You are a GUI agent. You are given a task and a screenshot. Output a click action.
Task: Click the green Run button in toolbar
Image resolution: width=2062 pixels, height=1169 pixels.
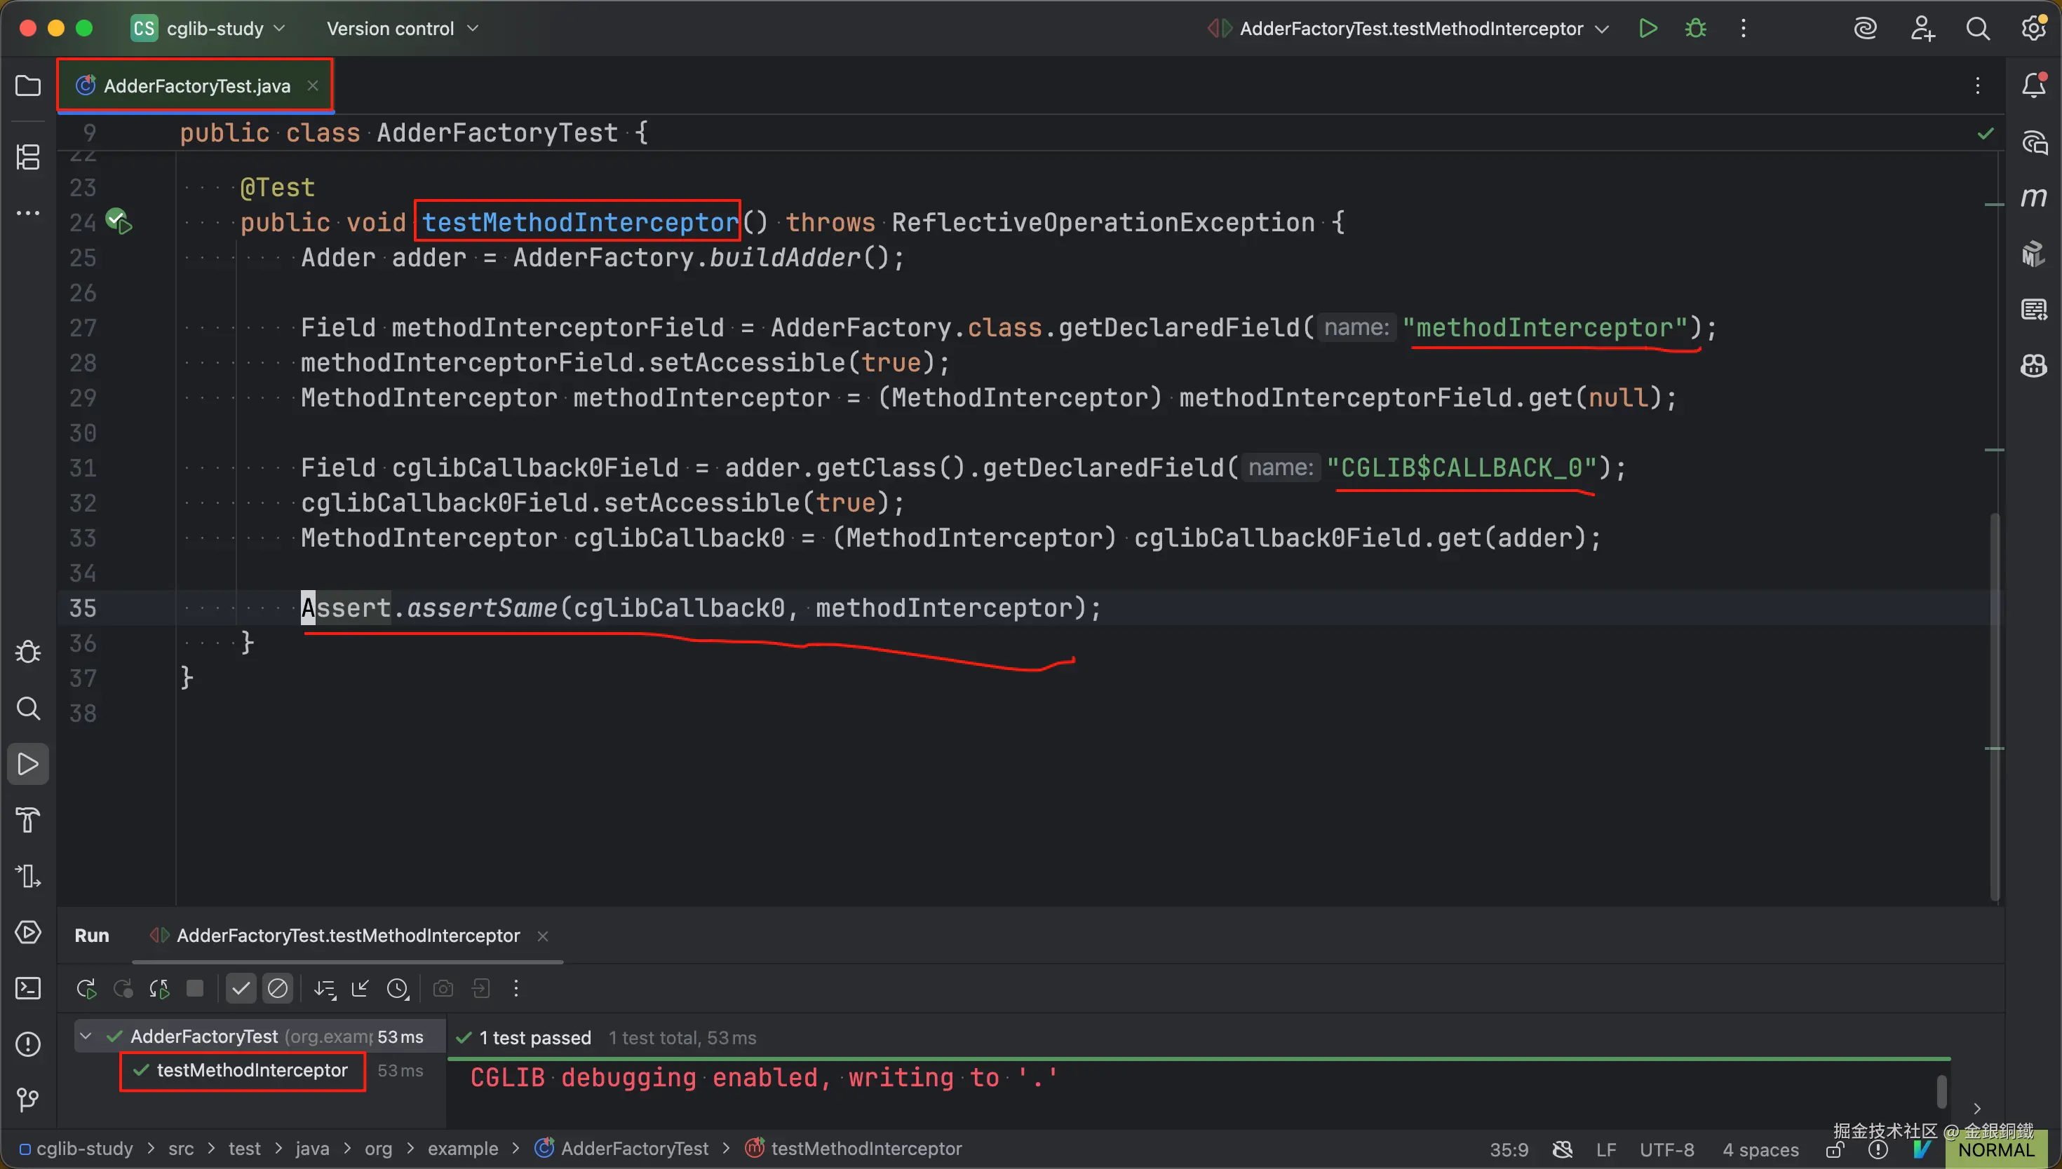(x=1647, y=29)
